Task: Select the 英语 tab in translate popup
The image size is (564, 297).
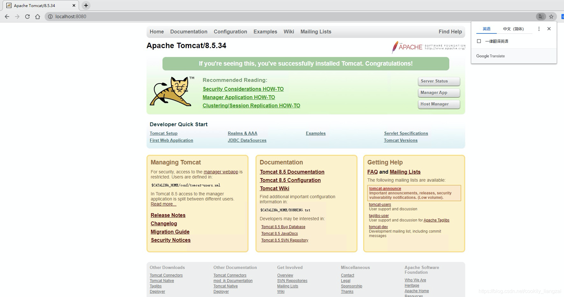Action: 487,29
